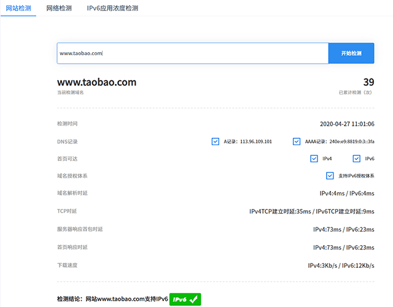Toggle the A记录 checkbox
Viewport: 393px width, 307px height.
click(x=216, y=142)
